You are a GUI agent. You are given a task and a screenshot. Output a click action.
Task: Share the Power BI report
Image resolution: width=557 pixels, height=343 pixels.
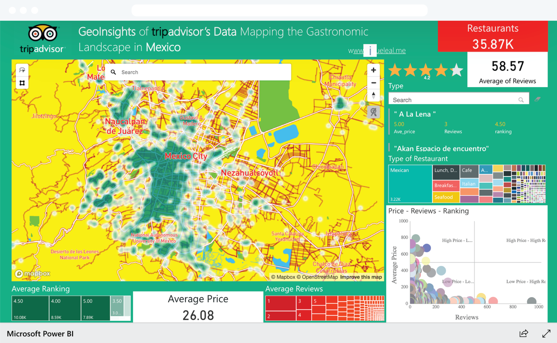pyautogui.click(x=524, y=333)
